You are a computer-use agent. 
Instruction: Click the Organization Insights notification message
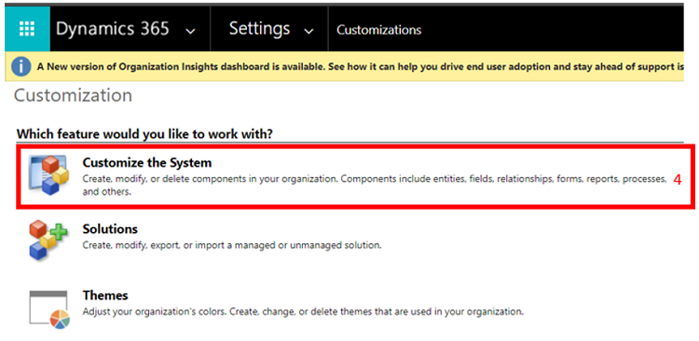tap(360, 67)
